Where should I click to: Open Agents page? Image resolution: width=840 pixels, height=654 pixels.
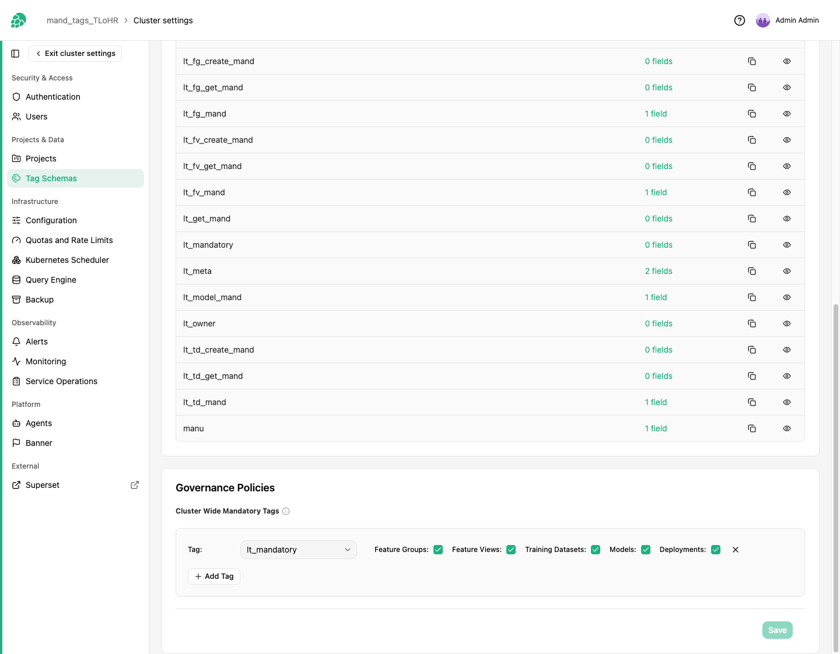pyautogui.click(x=75, y=423)
